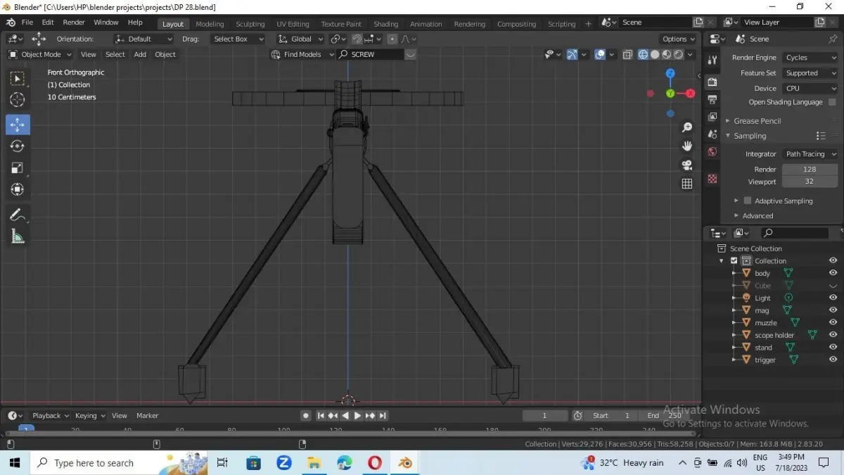Open the Sampling presets list icon
This screenshot has width=844, height=475.
(821, 136)
